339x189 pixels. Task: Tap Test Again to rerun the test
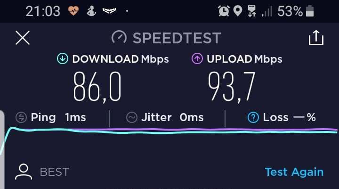(x=294, y=172)
